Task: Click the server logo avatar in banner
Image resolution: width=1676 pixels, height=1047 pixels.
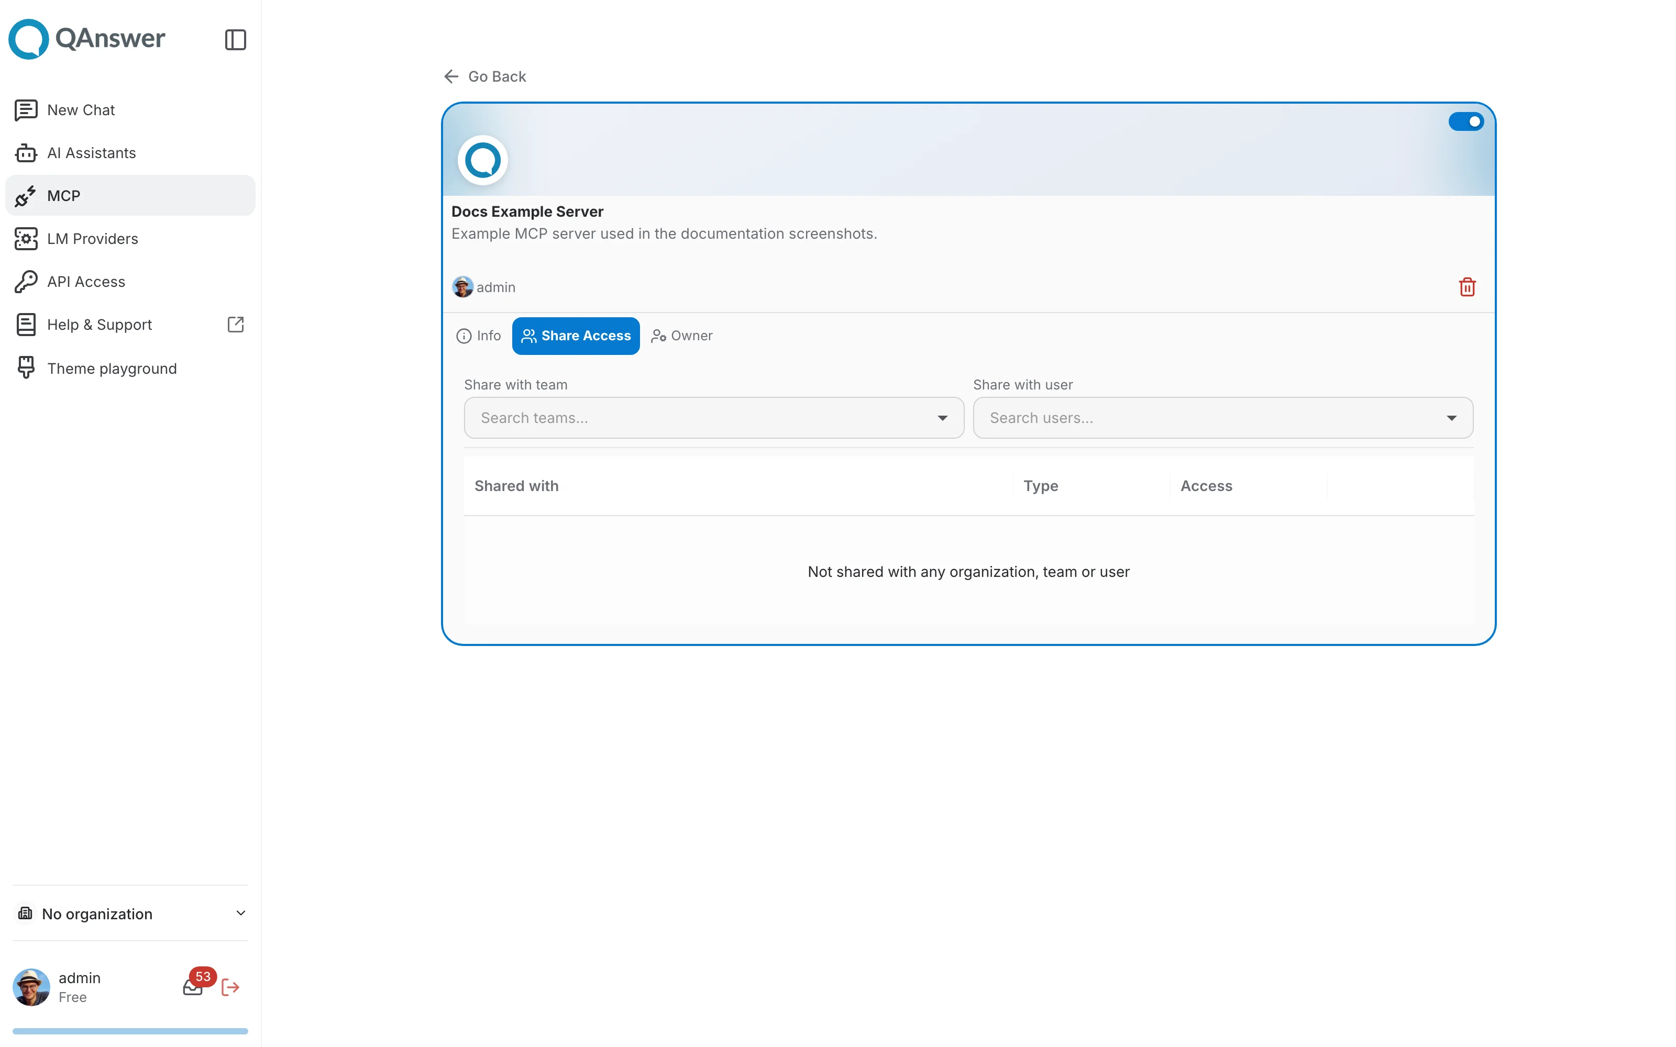Action: click(x=483, y=160)
